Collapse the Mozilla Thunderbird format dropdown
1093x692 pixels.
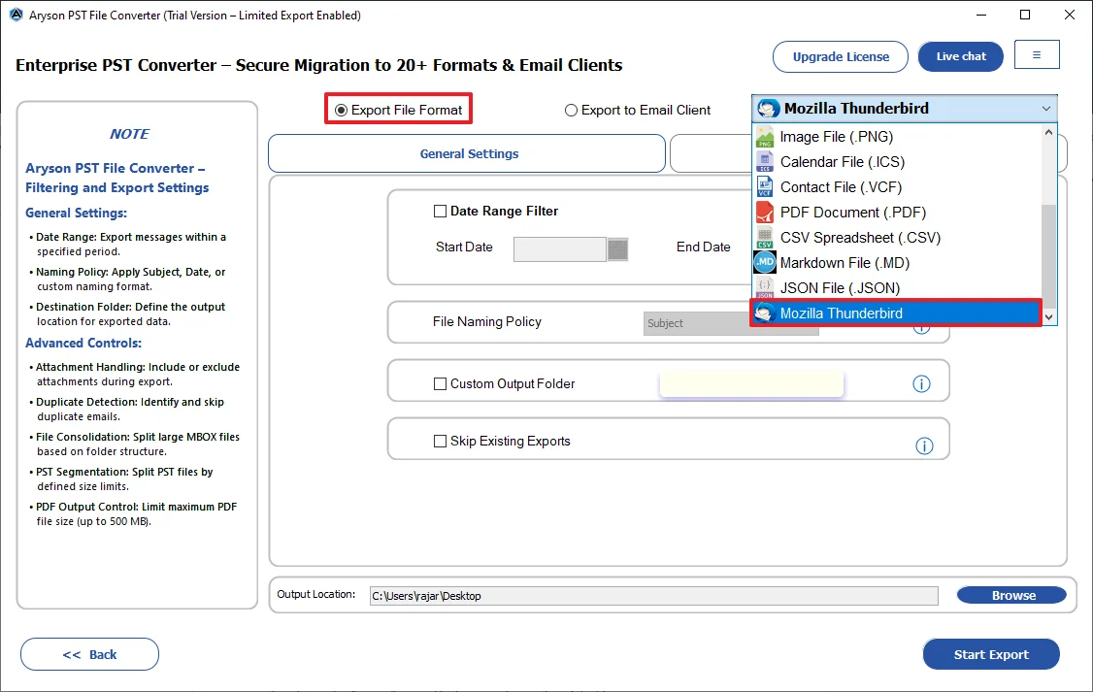tap(1045, 109)
